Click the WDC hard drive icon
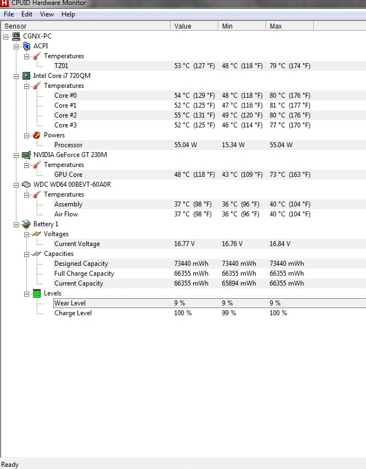 click(x=26, y=185)
